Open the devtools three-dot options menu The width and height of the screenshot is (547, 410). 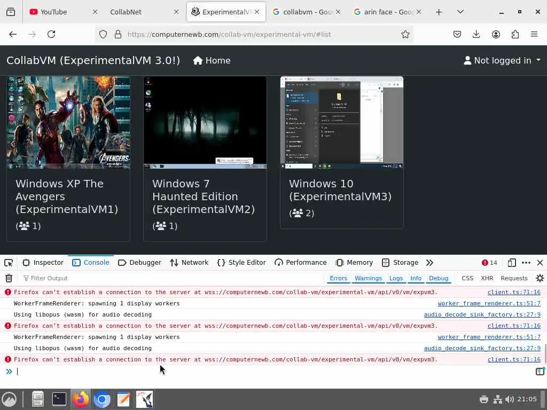[526, 263]
